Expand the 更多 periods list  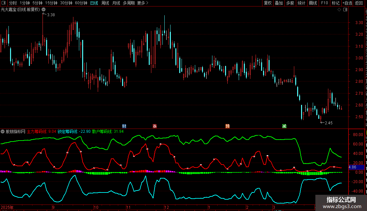pos(143,3)
